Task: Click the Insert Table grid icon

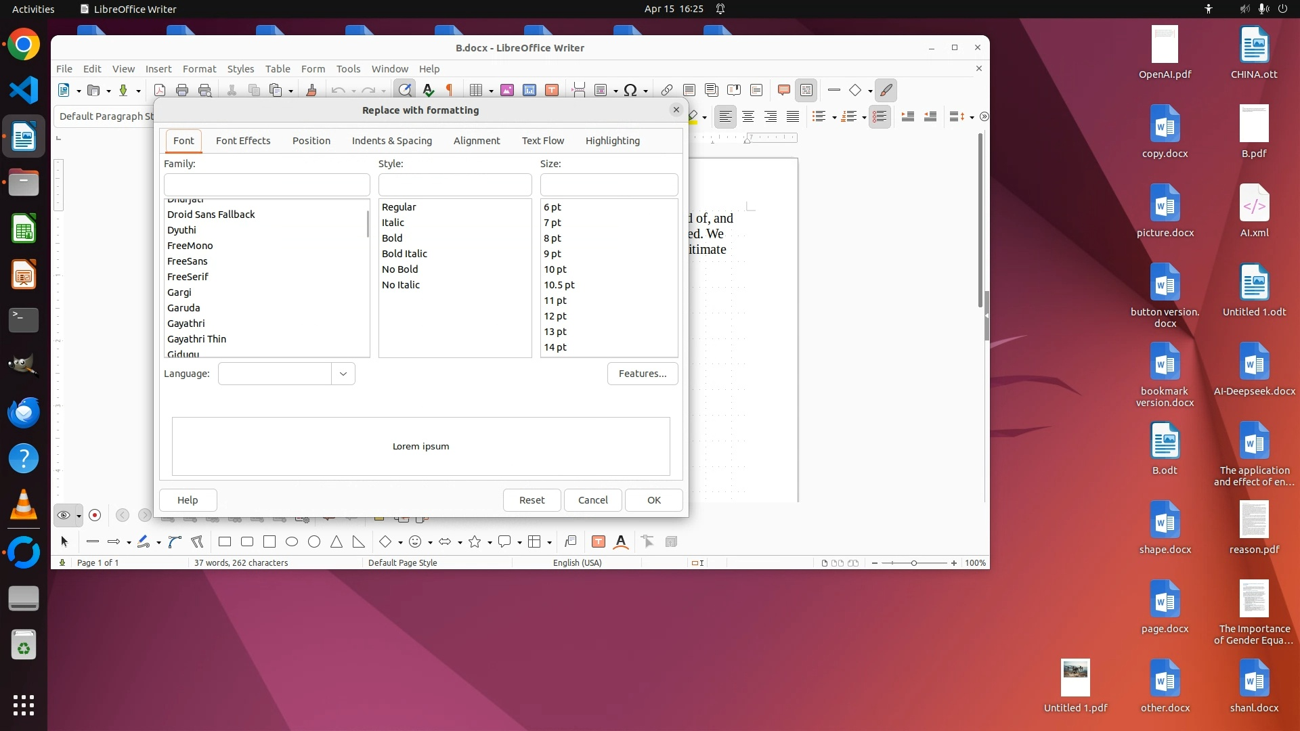Action: coord(476,90)
